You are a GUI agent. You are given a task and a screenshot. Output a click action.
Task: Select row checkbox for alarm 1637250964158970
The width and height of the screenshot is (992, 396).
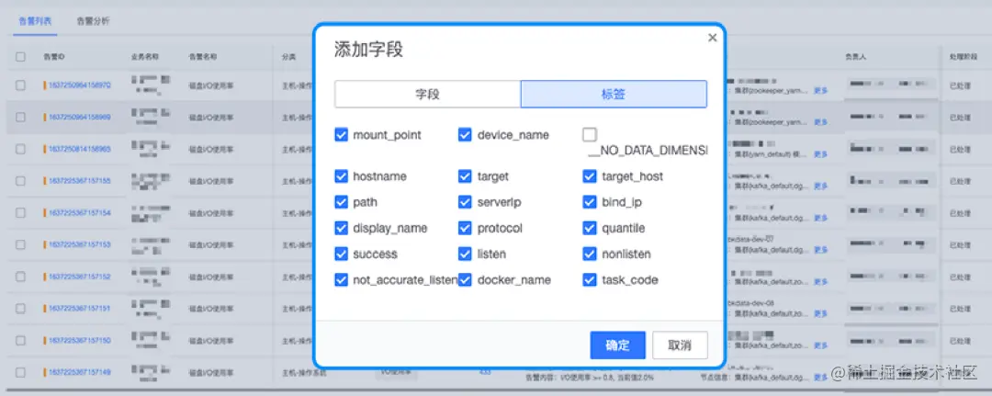point(21,85)
